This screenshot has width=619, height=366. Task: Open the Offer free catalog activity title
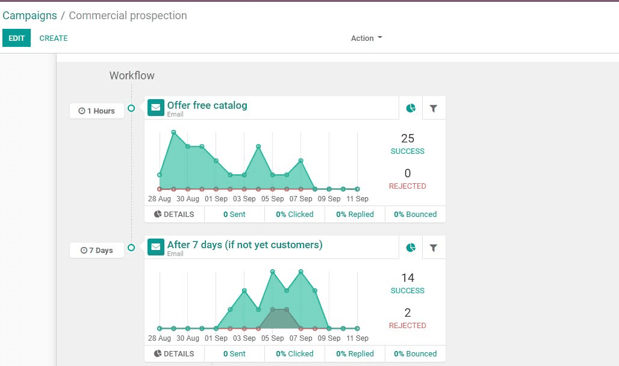coord(207,105)
